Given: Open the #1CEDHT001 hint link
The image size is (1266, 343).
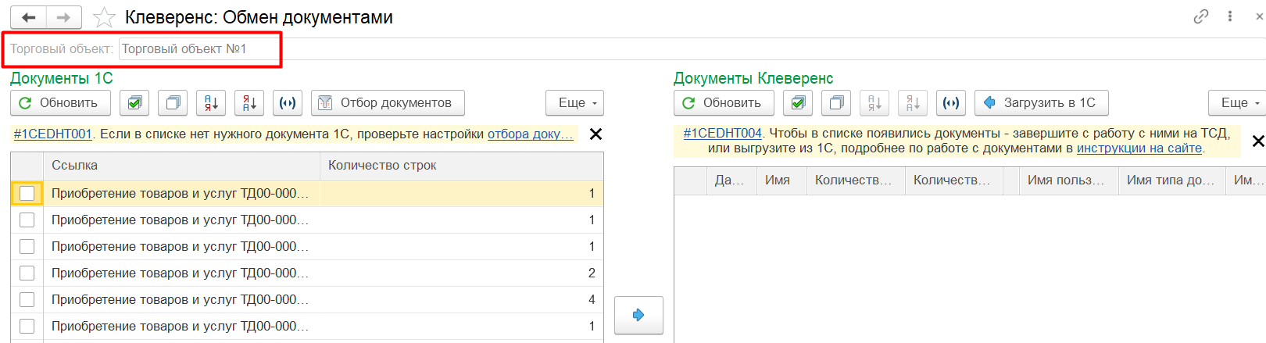Looking at the screenshot, I should tap(53, 134).
